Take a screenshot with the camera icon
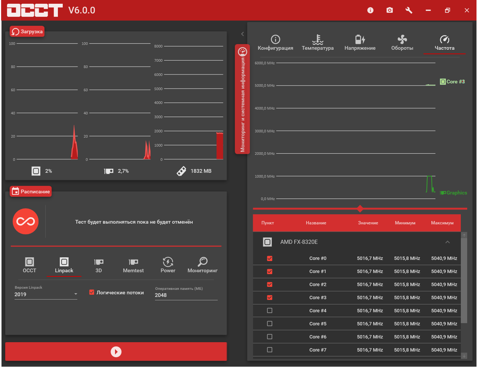This screenshot has width=478, height=368. tap(389, 10)
